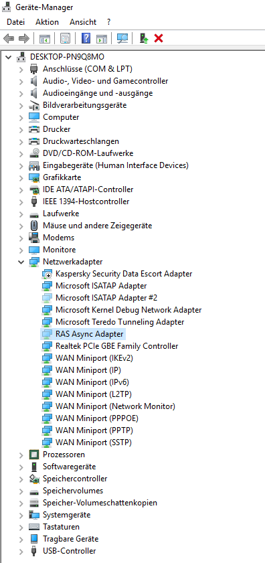Image resolution: width=265 pixels, height=563 pixels.
Task: Click the Tragbare Geräte icon
Action: coord(33,539)
